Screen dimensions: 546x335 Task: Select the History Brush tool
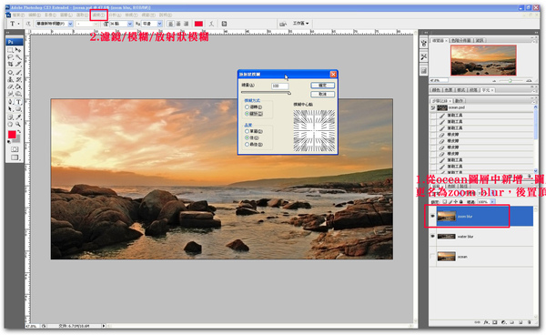(18, 79)
